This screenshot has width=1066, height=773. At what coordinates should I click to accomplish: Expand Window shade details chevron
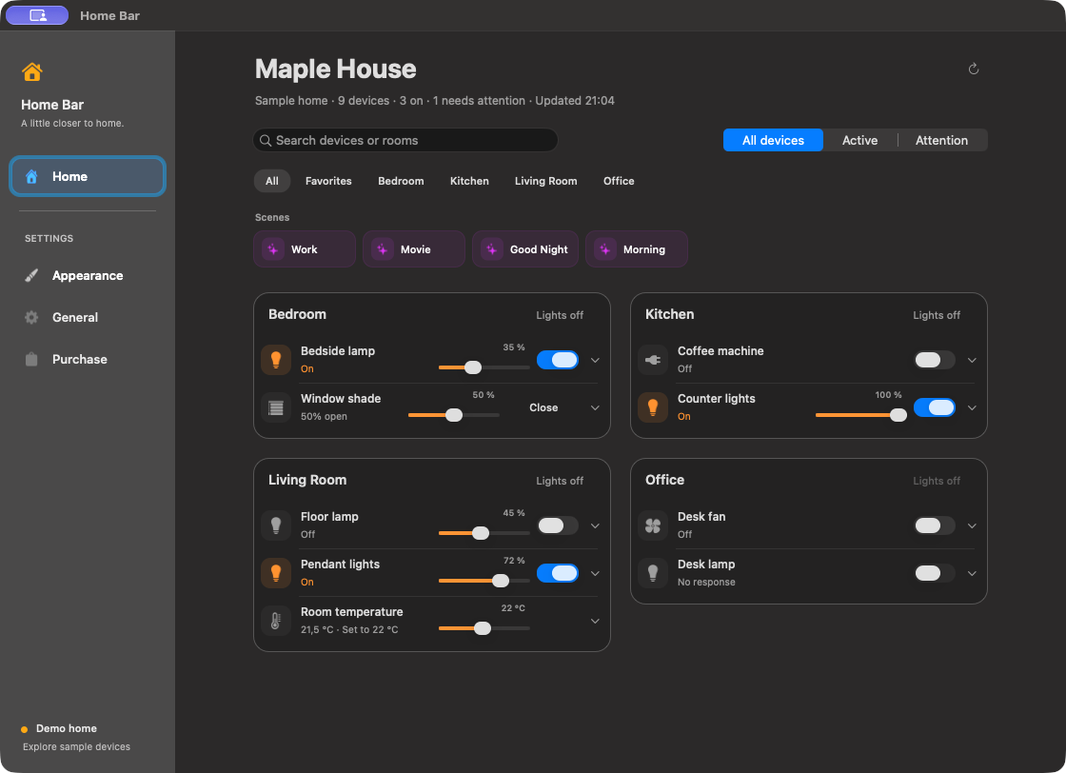click(595, 407)
